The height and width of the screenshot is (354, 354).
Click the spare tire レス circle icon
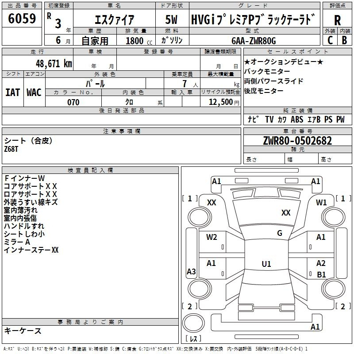(193, 323)
